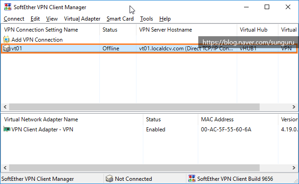Image resolution: width=299 pixels, height=184 pixels.
Task: Click the SoftEther app icon in title bar
Action: 8,7
